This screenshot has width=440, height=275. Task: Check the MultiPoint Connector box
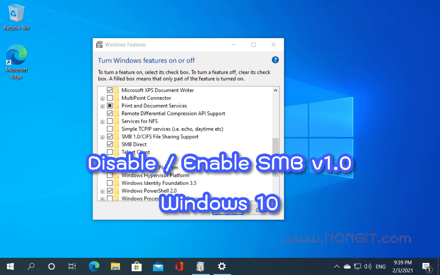click(x=110, y=98)
